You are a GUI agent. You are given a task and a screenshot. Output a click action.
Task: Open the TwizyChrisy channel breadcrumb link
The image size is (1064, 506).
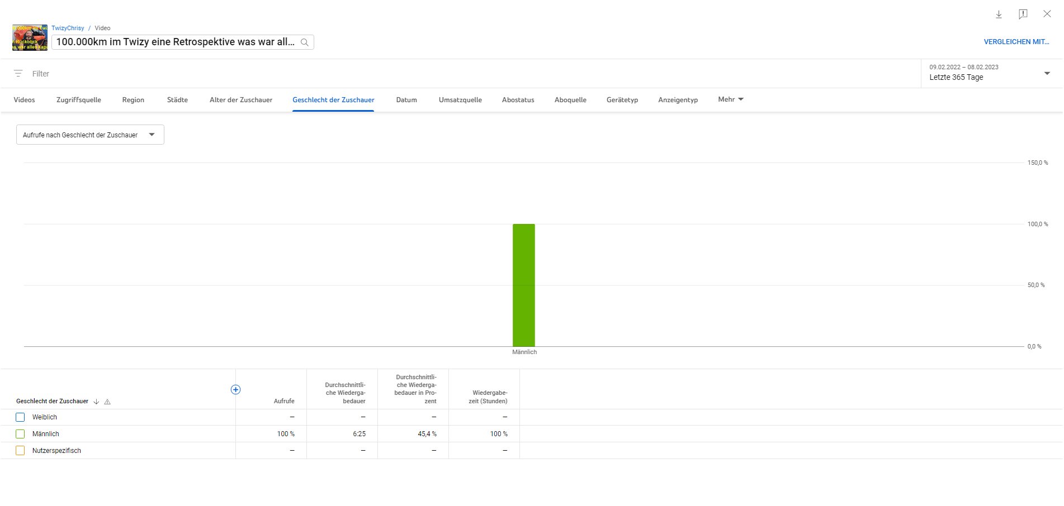68,28
